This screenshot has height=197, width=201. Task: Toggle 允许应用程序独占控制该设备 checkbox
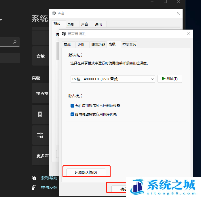[x=72, y=106]
